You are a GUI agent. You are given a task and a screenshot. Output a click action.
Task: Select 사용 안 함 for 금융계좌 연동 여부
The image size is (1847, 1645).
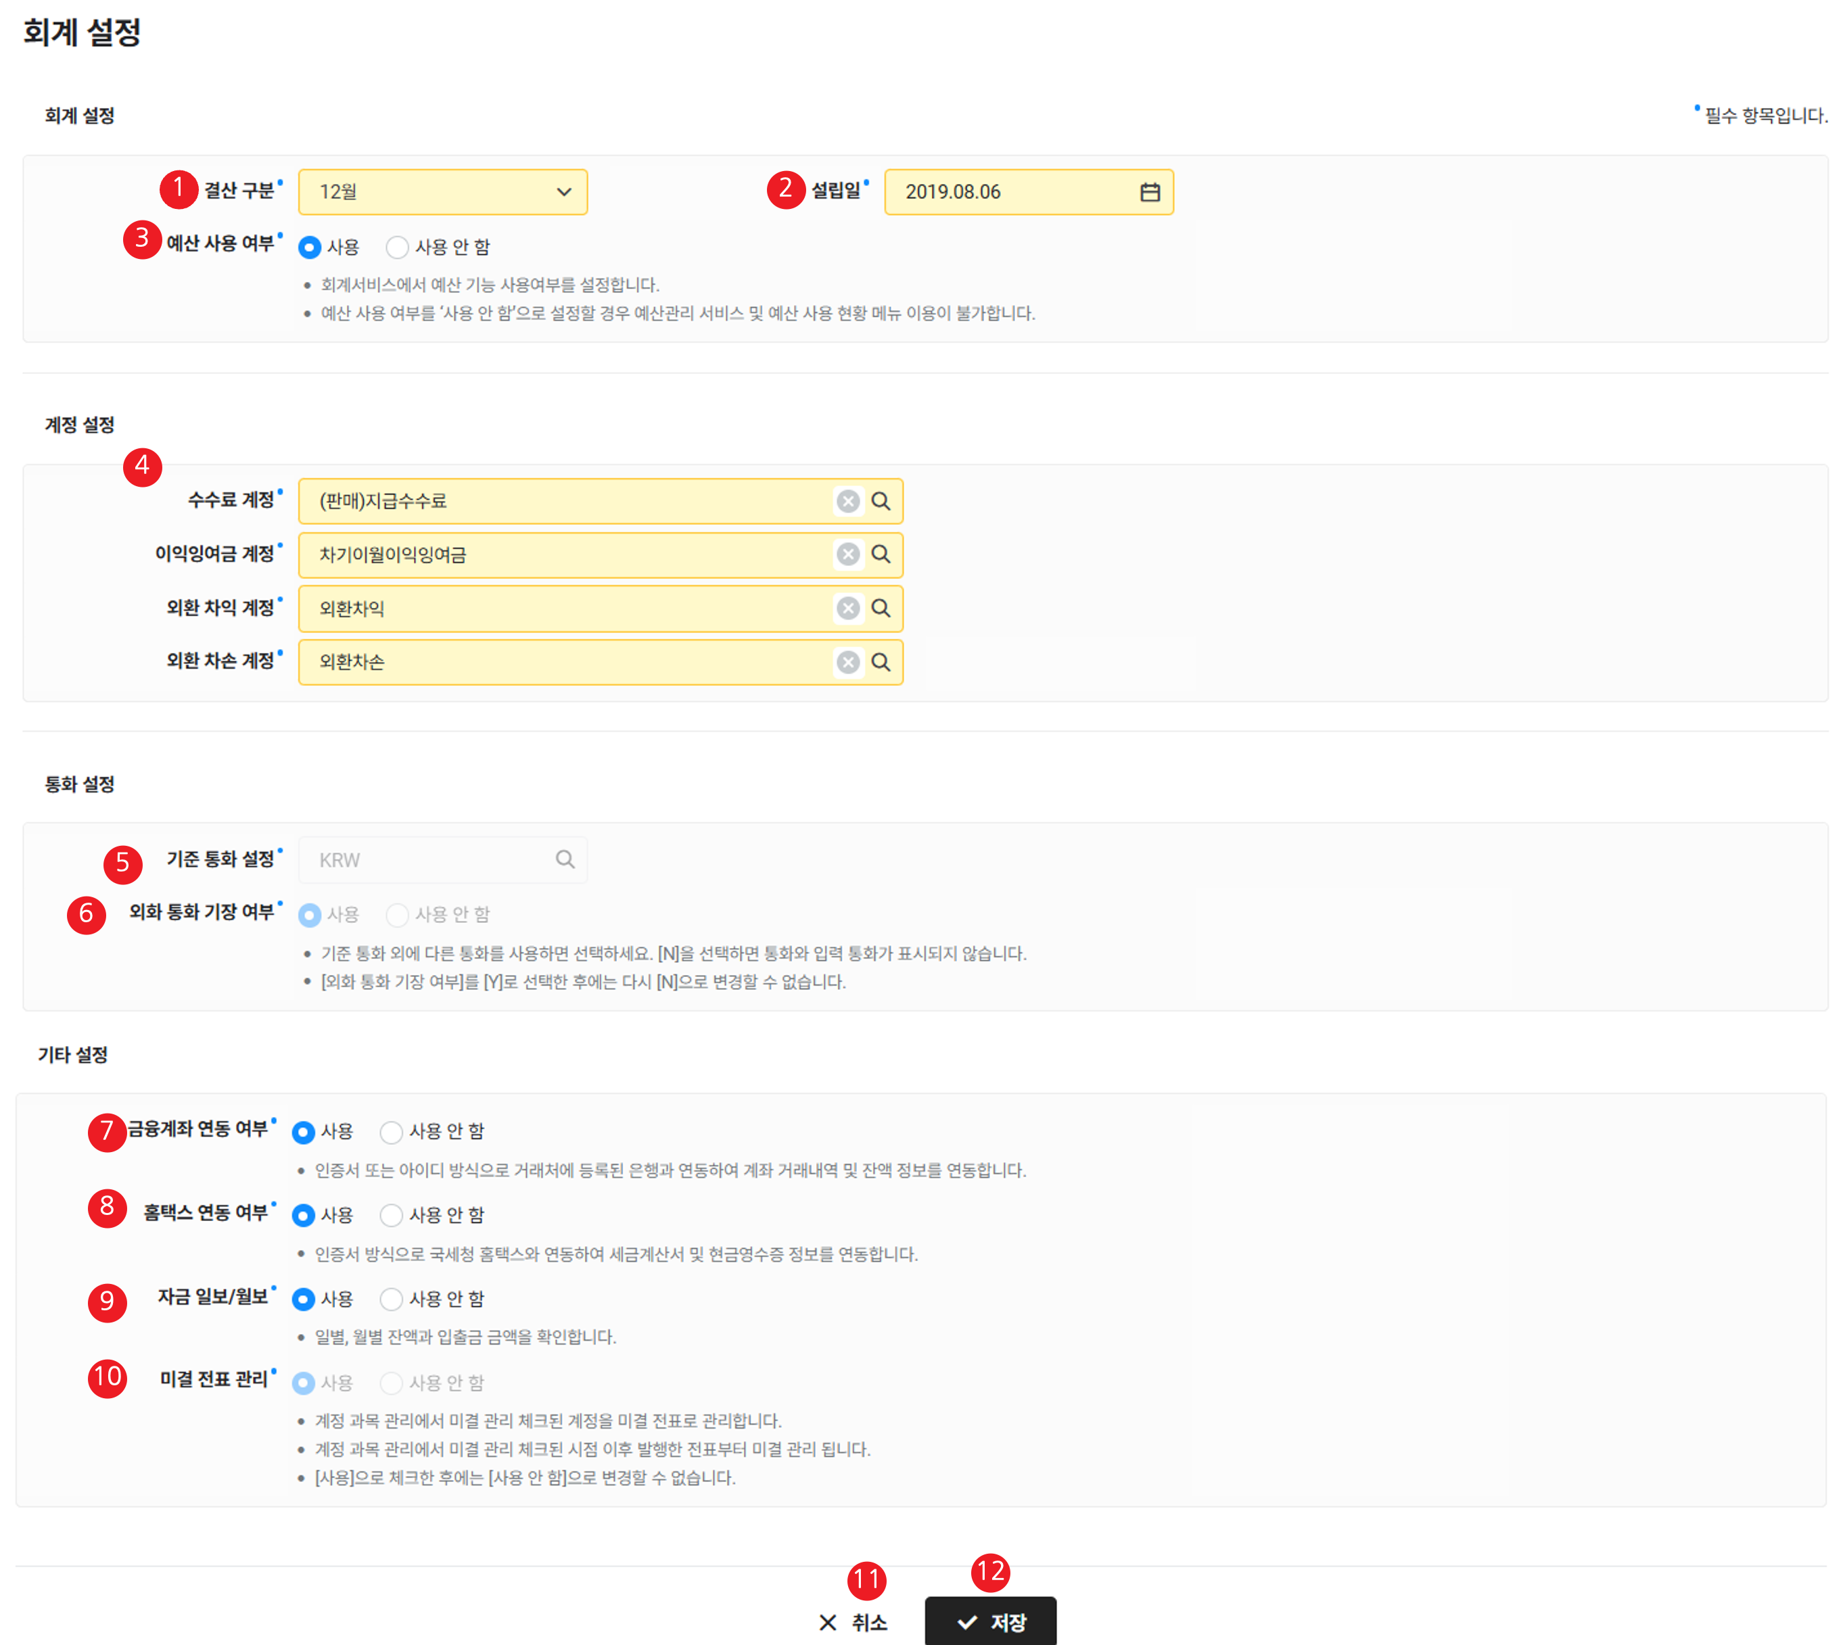[x=392, y=1132]
